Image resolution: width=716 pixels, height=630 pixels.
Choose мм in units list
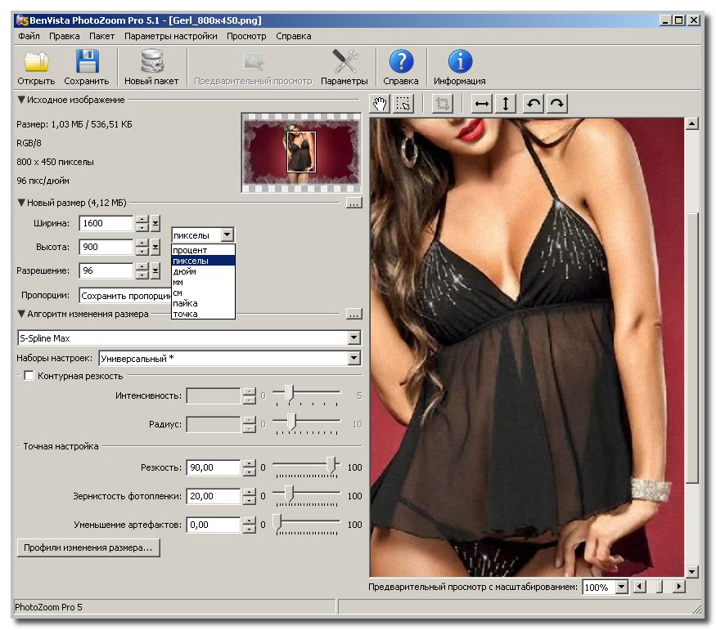[203, 282]
